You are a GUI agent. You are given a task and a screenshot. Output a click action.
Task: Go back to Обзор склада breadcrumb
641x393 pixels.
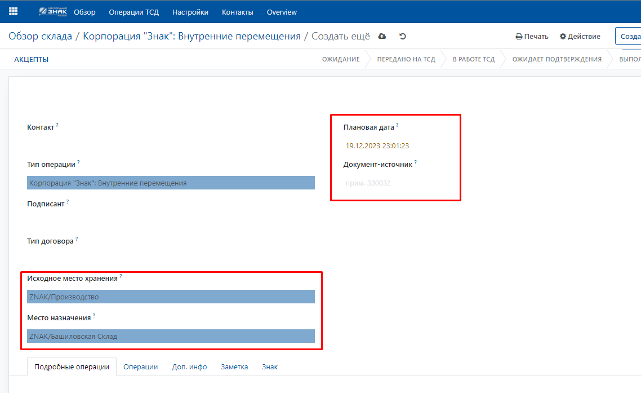click(x=40, y=36)
